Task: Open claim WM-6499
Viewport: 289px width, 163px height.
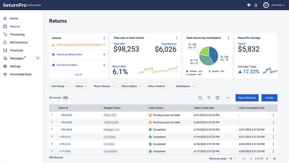Action: 67,115
